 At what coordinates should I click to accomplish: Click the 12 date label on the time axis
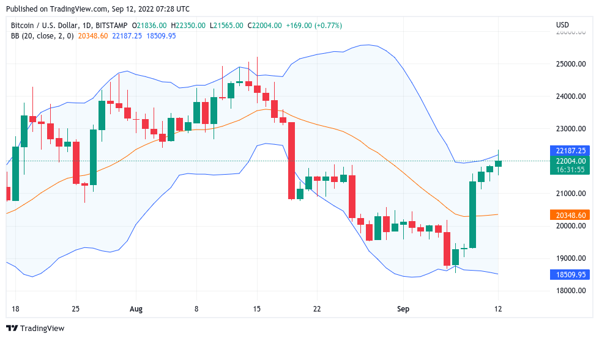point(498,309)
